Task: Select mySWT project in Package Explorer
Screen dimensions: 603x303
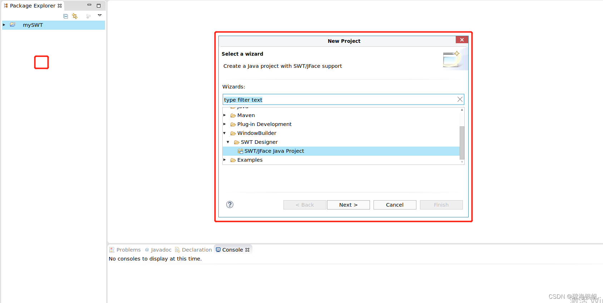Action: tap(54, 25)
